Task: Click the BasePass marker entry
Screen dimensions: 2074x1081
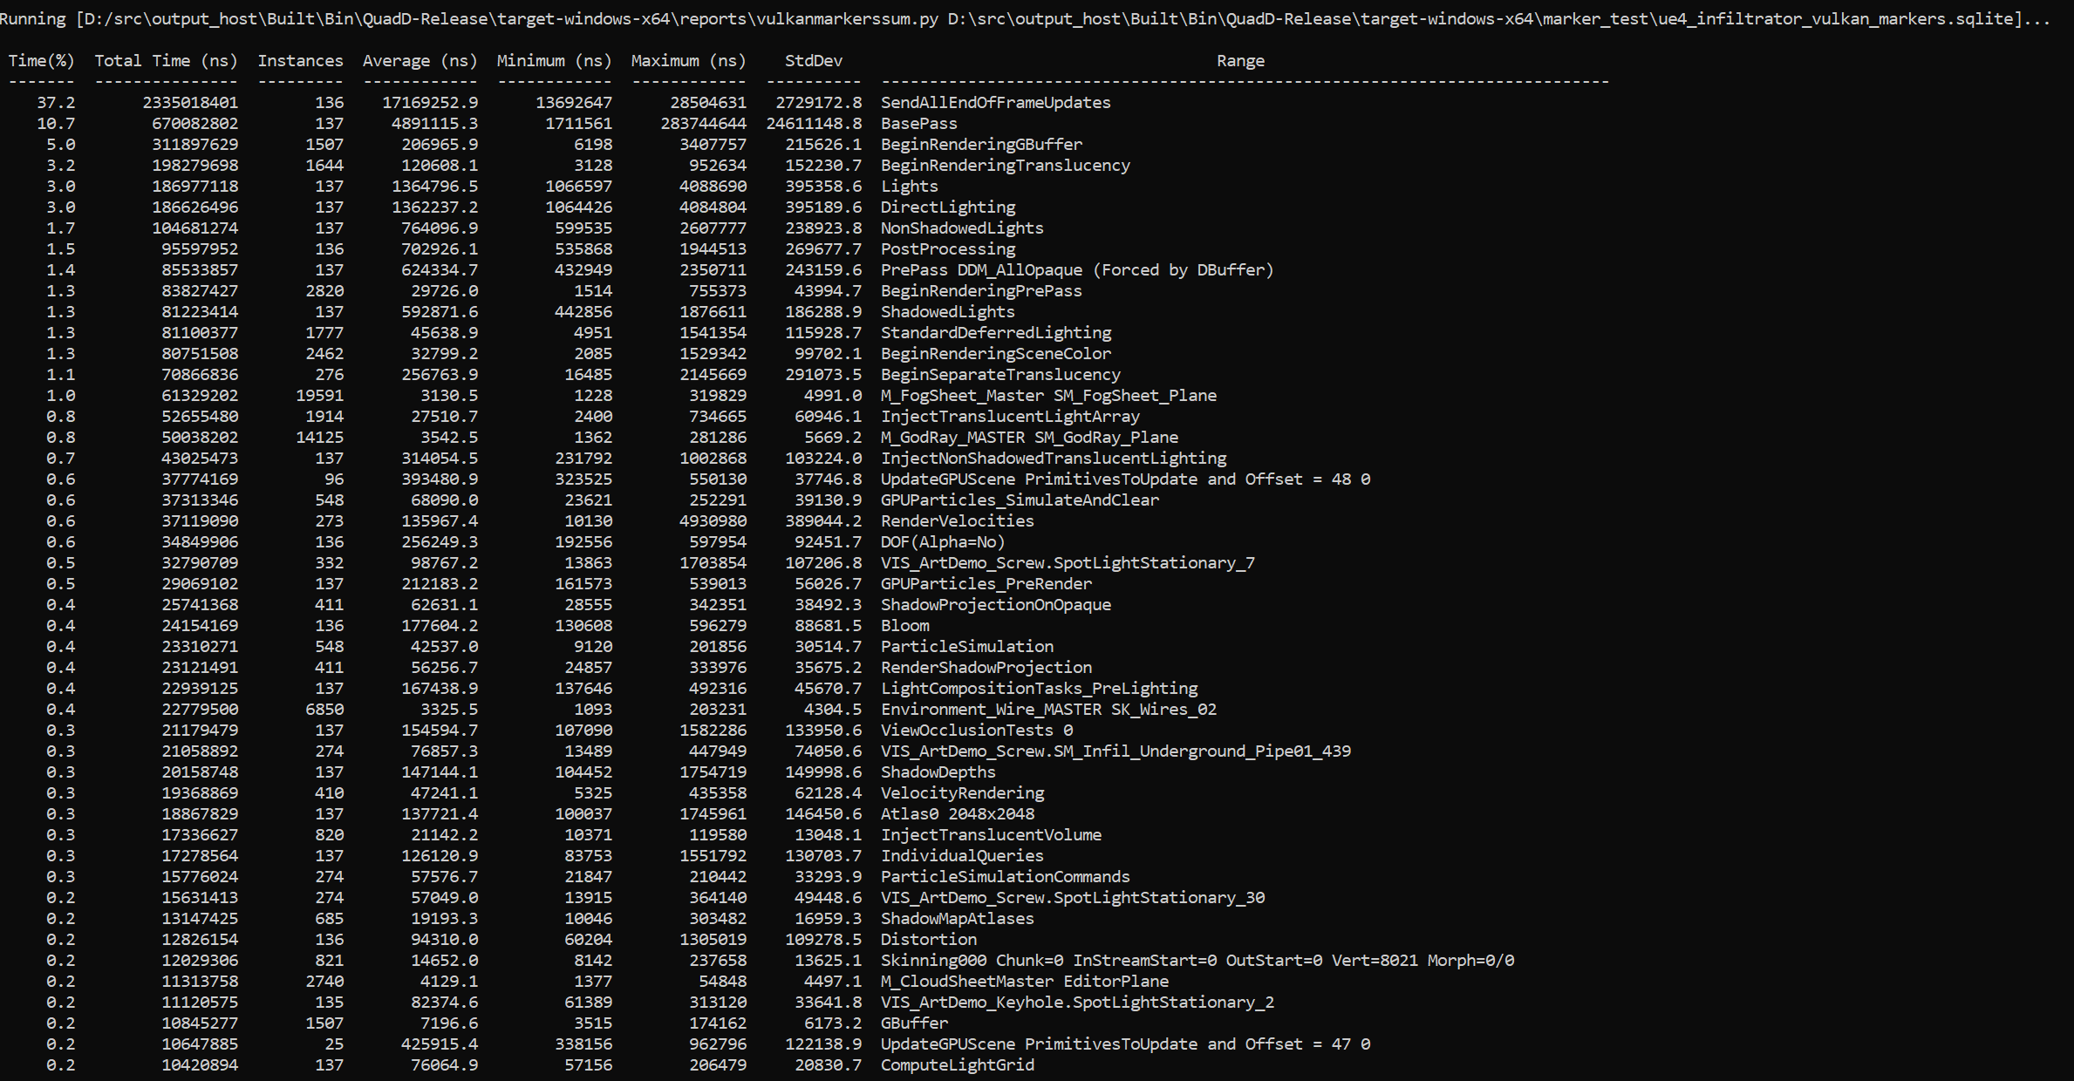Action: coord(918,123)
